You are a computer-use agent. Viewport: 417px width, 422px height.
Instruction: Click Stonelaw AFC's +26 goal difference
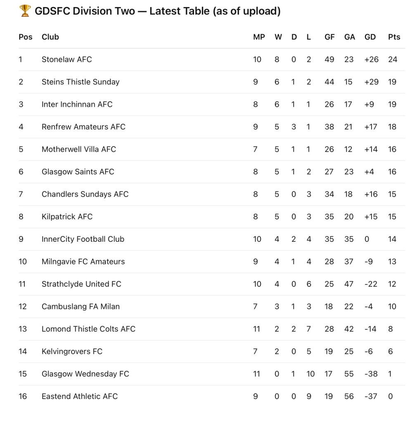(371, 59)
